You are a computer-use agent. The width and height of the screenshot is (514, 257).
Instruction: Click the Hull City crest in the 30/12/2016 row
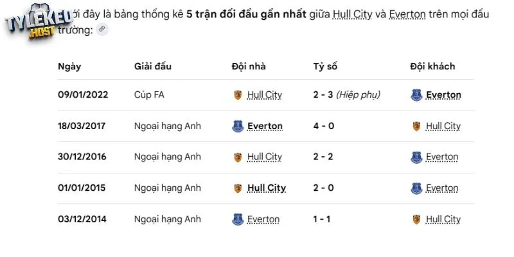(x=238, y=157)
